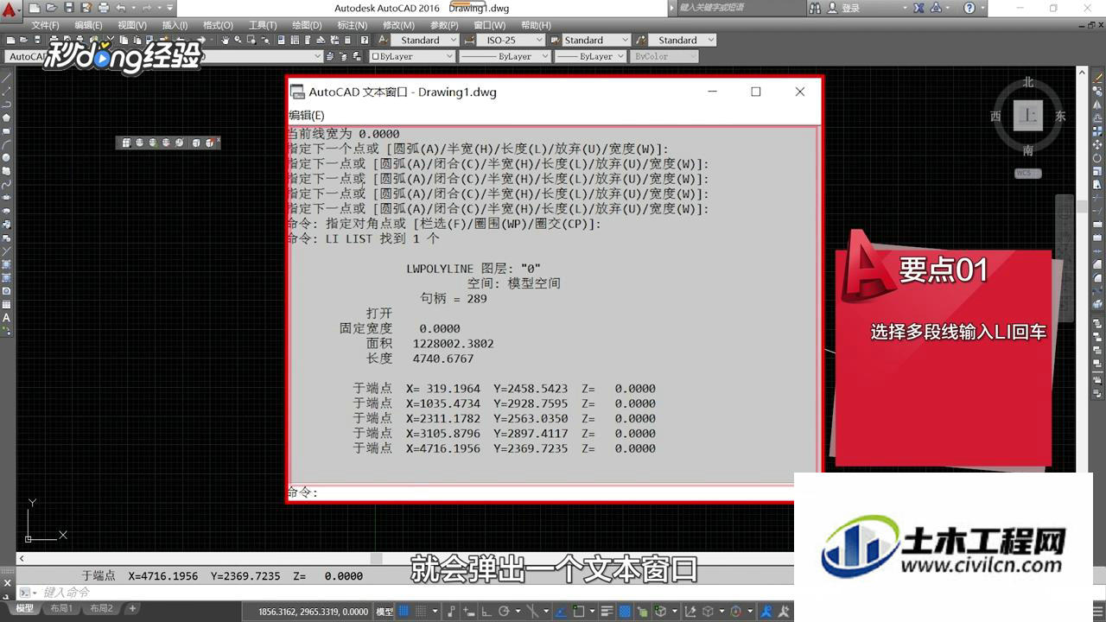
Task: Click the 模型 space button in status bar
Action: (385, 612)
